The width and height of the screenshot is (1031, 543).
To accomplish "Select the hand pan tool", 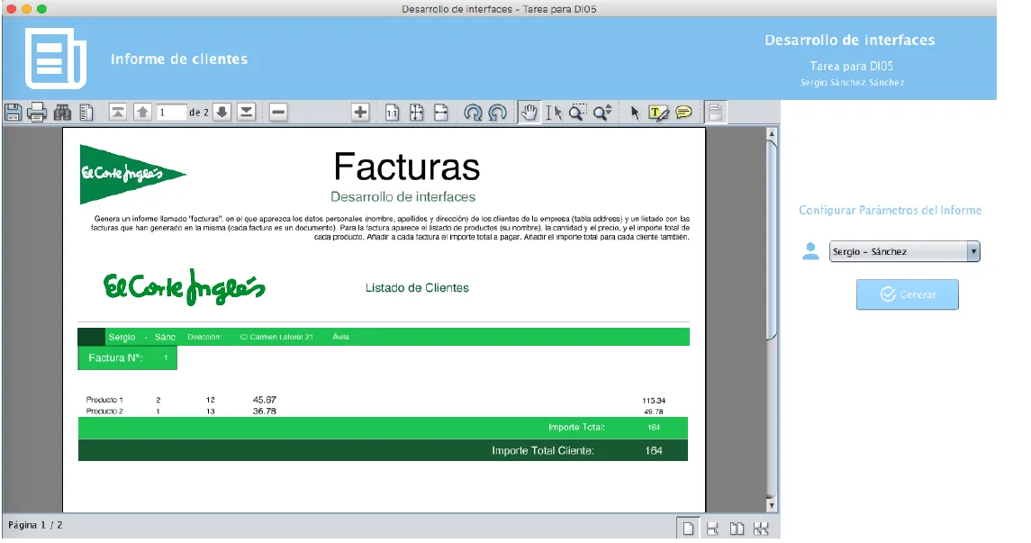I will pyautogui.click(x=529, y=113).
